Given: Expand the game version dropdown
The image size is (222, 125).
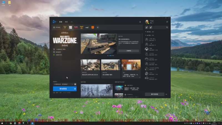Looking at the screenshot, I should tap(63, 84).
